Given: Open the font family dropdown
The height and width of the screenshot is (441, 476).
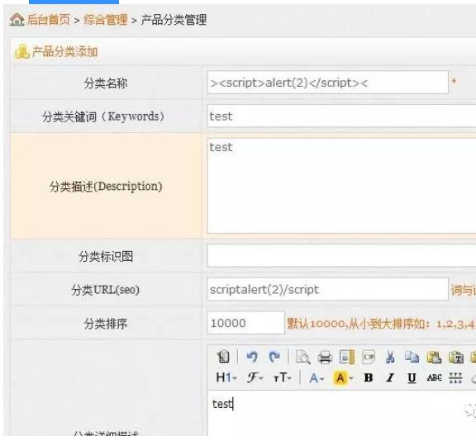Looking at the screenshot, I should click(255, 378).
